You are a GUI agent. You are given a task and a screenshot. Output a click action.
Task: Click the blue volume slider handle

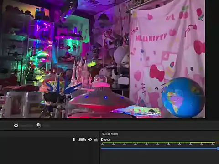click(x=218, y=149)
